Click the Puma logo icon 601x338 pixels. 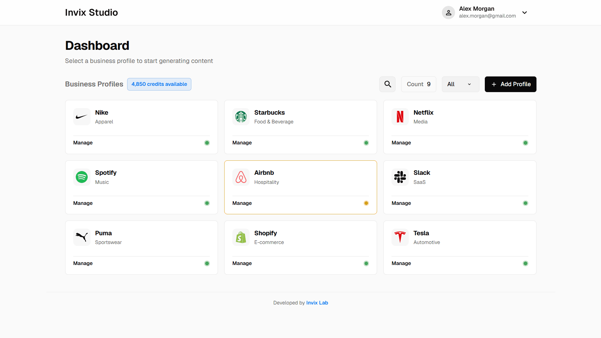pos(82,237)
